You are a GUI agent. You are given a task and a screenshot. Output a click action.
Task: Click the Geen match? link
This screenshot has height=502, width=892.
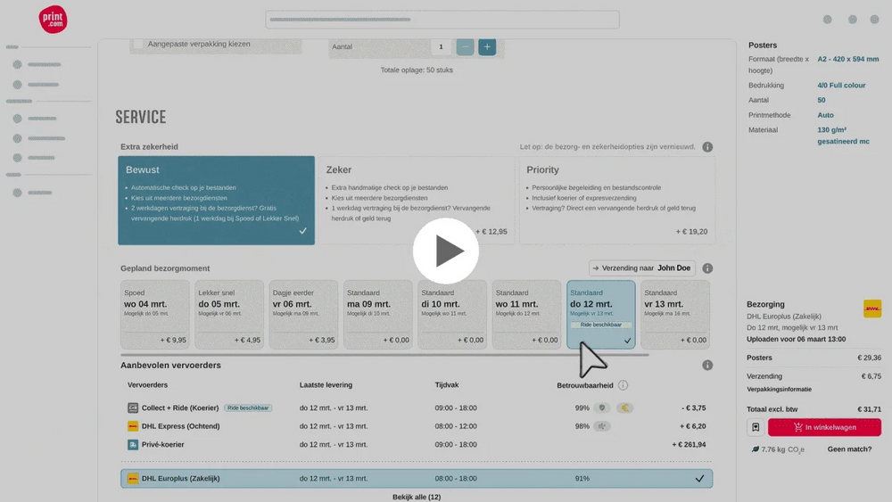[849, 449]
